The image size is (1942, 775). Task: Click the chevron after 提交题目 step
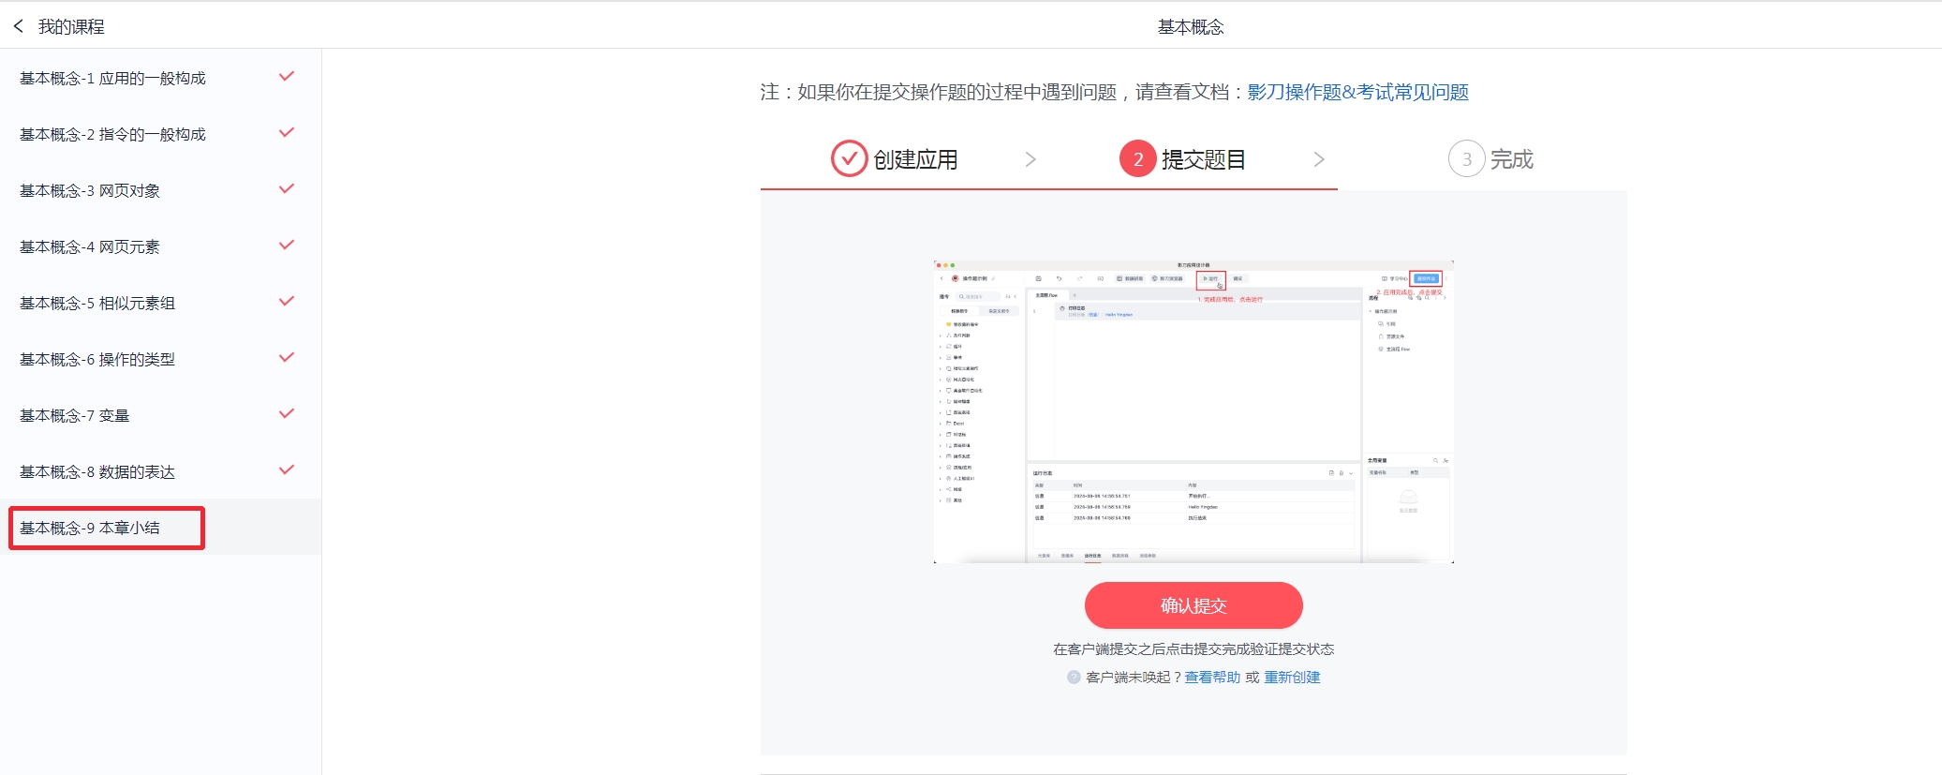1319,159
